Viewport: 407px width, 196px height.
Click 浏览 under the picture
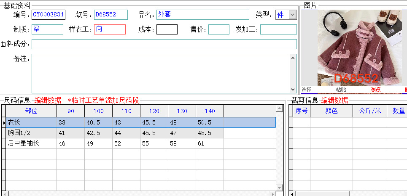[375, 90]
